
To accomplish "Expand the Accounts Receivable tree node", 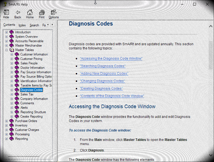I will point(6,41).
